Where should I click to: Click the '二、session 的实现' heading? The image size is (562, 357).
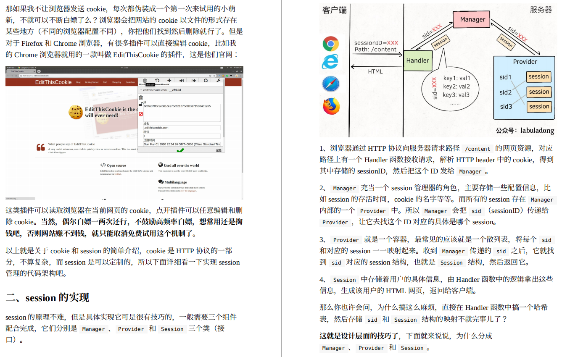(x=47, y=298)
